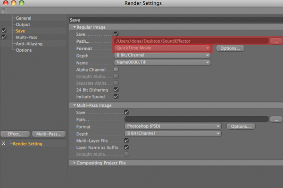Browse for the Multi-Pass Image path
Screen dimensions: 283x188
276,119
